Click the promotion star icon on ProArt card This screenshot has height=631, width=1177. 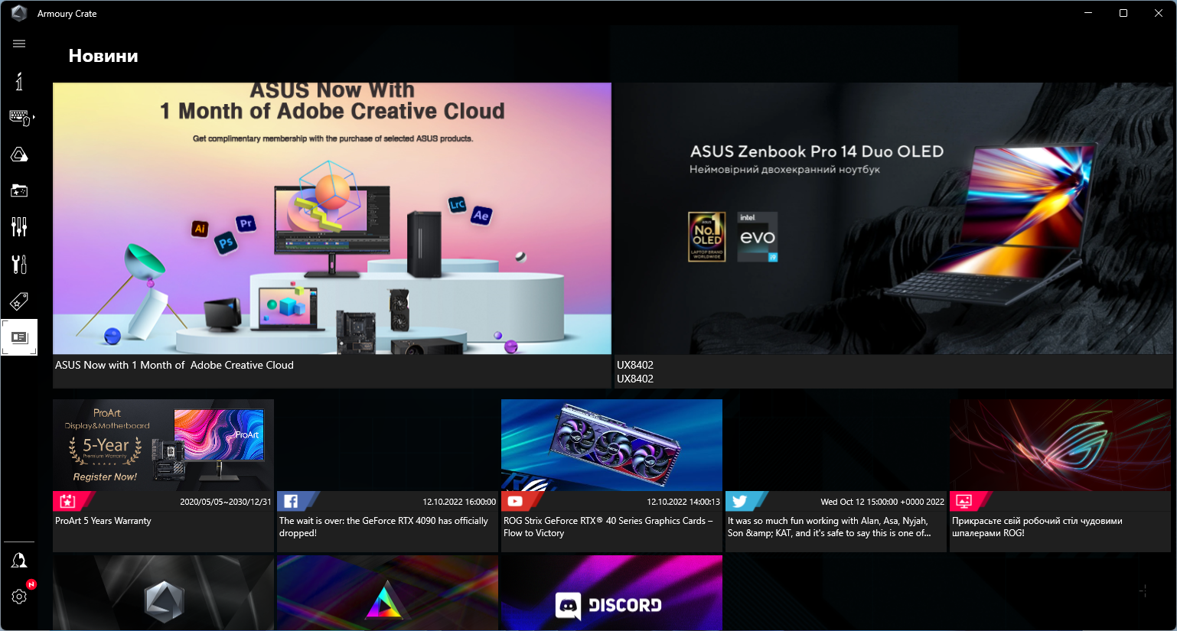(67, 502)
